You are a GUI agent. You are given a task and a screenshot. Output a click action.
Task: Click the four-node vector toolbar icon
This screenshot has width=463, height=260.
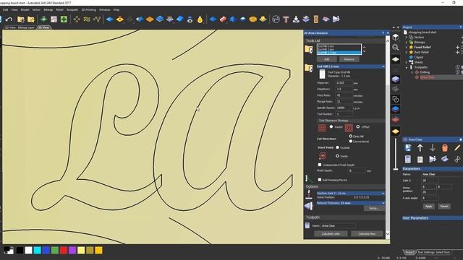(x=77, y=19)
